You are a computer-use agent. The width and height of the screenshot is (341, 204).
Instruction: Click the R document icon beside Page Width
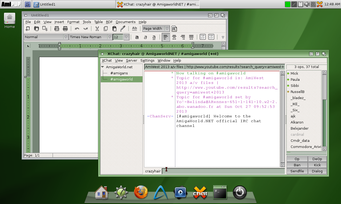[174, 29]
